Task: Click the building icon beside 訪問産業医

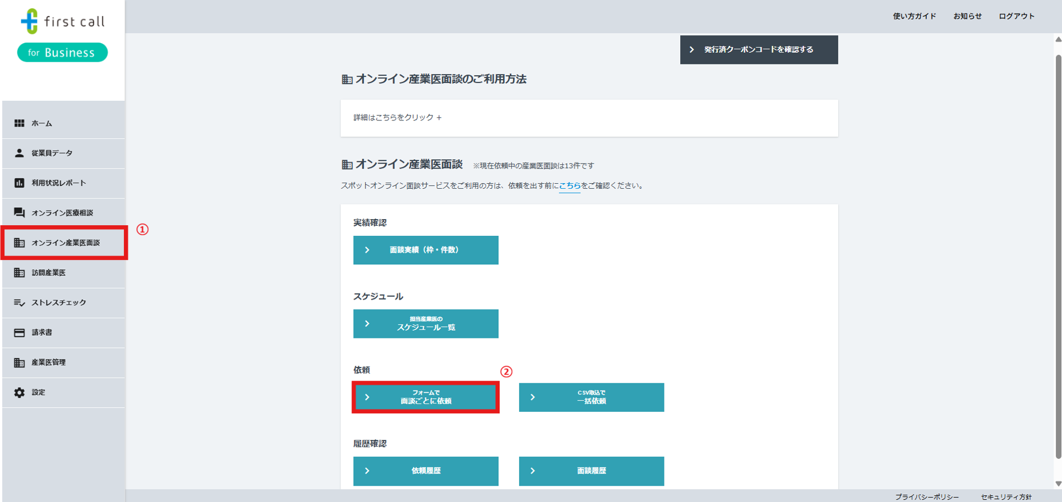Action: [19, 272]
